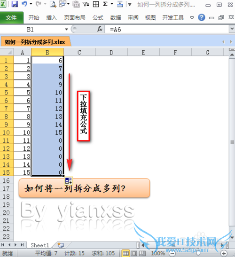
Task: Click the Save icon in quick access toolbar
Action: [x=15, y=4]
